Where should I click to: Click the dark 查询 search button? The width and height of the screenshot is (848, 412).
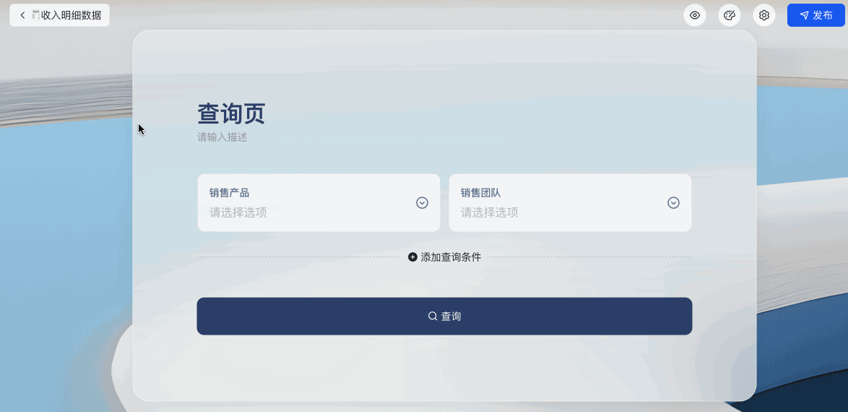pyautogui.click(x=444, y=316)
